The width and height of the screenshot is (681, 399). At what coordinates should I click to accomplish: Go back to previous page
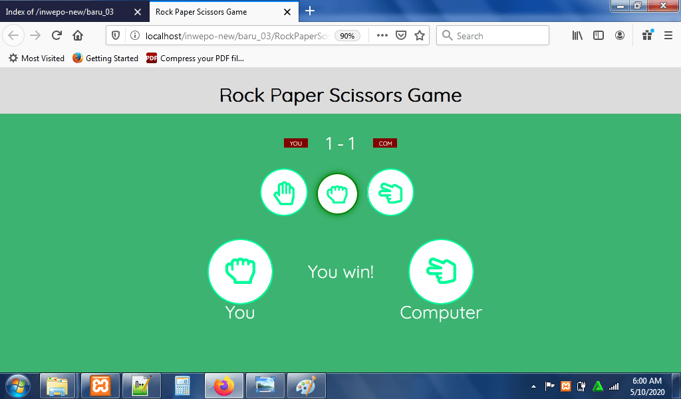pos(13,36)
